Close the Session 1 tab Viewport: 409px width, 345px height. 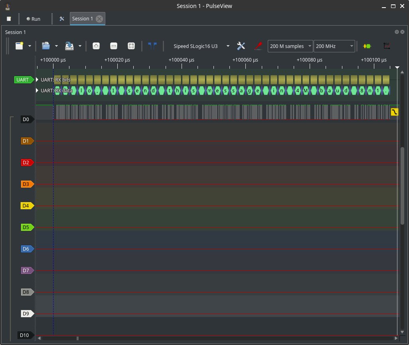click(99, 19)
